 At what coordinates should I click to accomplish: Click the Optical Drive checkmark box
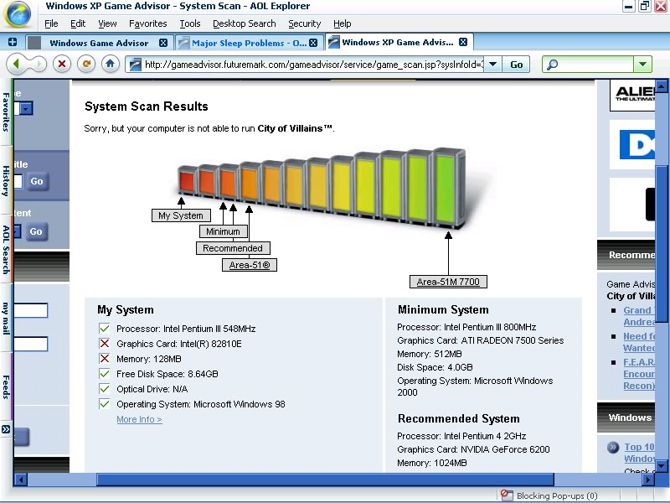pos(104,389)
